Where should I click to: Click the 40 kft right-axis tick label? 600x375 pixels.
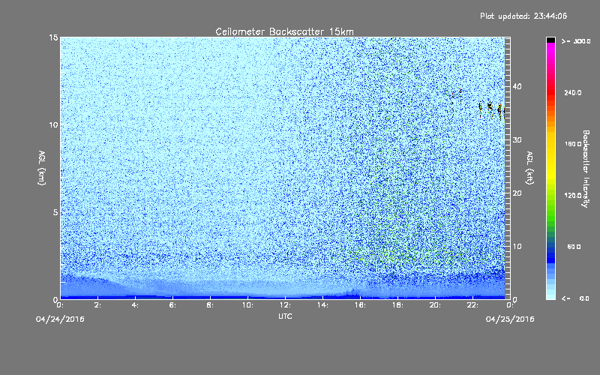tap(517, 86)
